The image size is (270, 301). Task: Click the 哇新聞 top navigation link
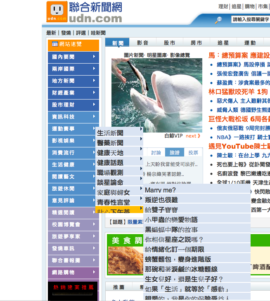click(98, 33)
